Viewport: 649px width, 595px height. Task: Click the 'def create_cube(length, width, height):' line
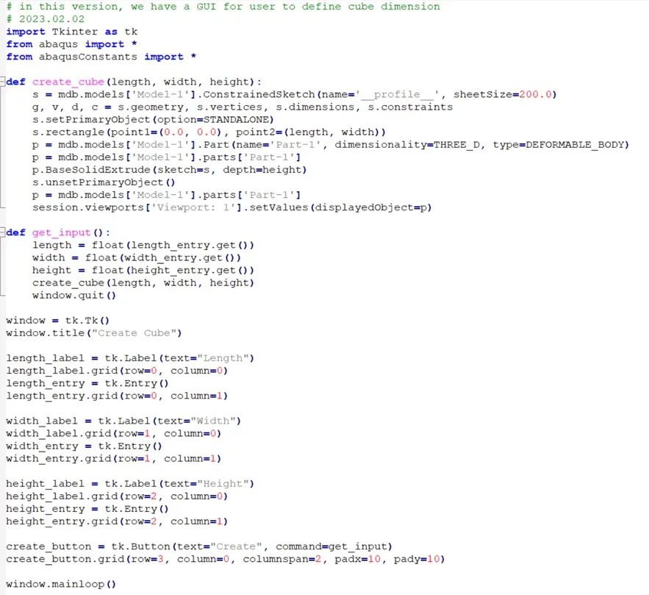pos(134,82)
